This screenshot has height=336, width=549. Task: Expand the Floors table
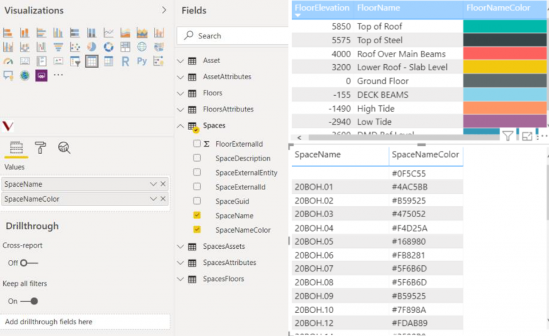180,93
